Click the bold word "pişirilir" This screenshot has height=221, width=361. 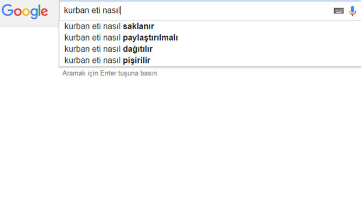tap(136, 60)
